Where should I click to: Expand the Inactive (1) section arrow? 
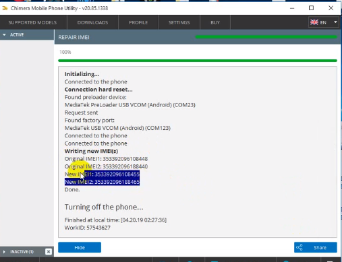pos(4,252)
